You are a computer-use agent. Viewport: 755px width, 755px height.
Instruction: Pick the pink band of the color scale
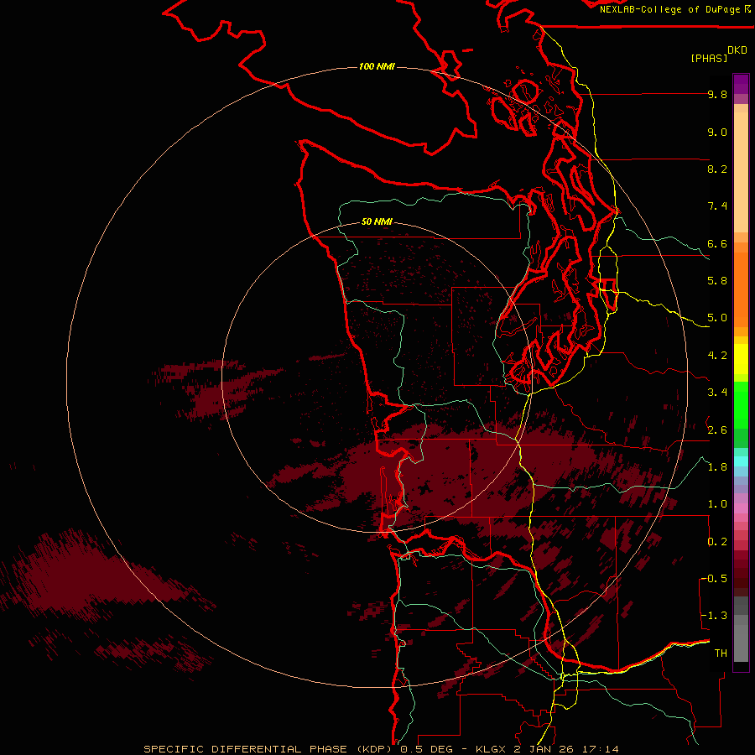(741, 508)
